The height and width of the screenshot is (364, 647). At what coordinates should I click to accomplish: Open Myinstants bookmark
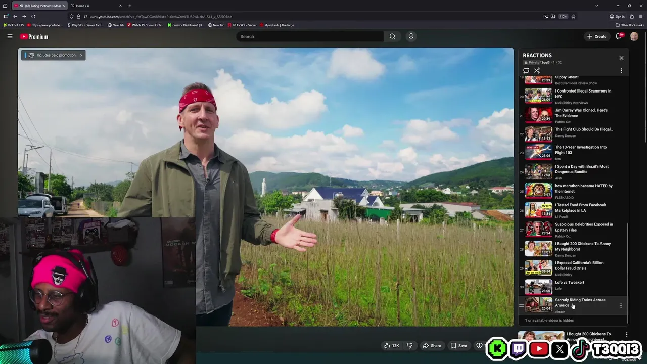point(278,25)
